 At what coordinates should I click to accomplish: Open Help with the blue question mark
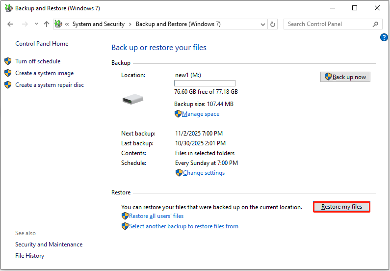tap(384, 38)
